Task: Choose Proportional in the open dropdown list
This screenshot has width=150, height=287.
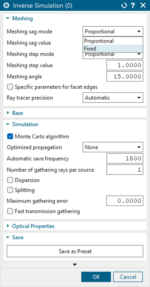Action: 113,41
